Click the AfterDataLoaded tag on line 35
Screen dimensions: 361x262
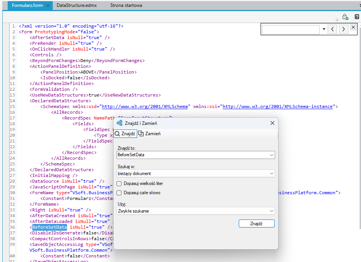click(x=52, y=221)
